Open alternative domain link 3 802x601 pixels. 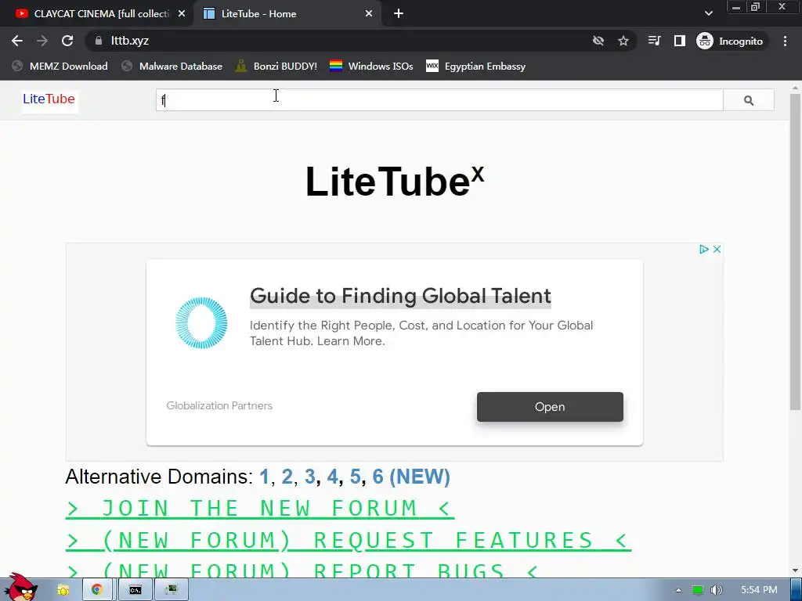pos(309,477)
